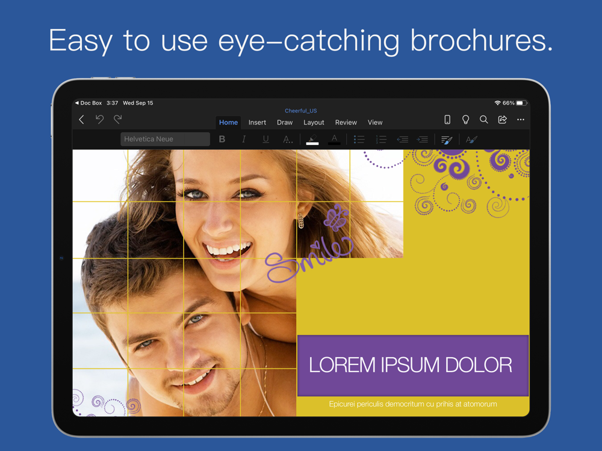Toggle italic formatting

pos(244,140)
